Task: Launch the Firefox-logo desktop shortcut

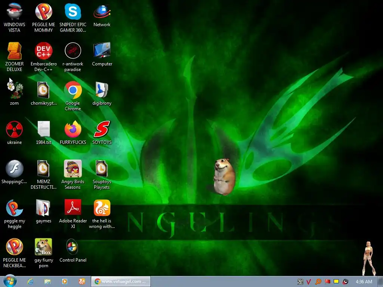Action: (73, 133)
